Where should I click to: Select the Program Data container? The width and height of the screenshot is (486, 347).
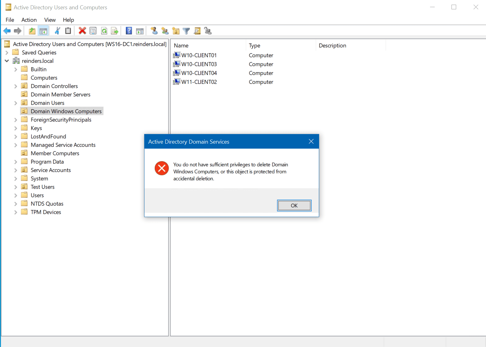47,162
